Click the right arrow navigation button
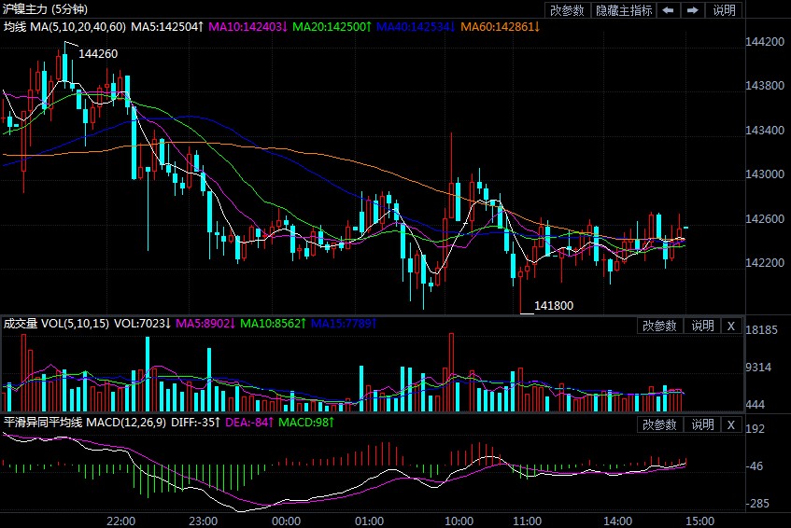This screenshot has width=791, height=528. coord(692,10)
